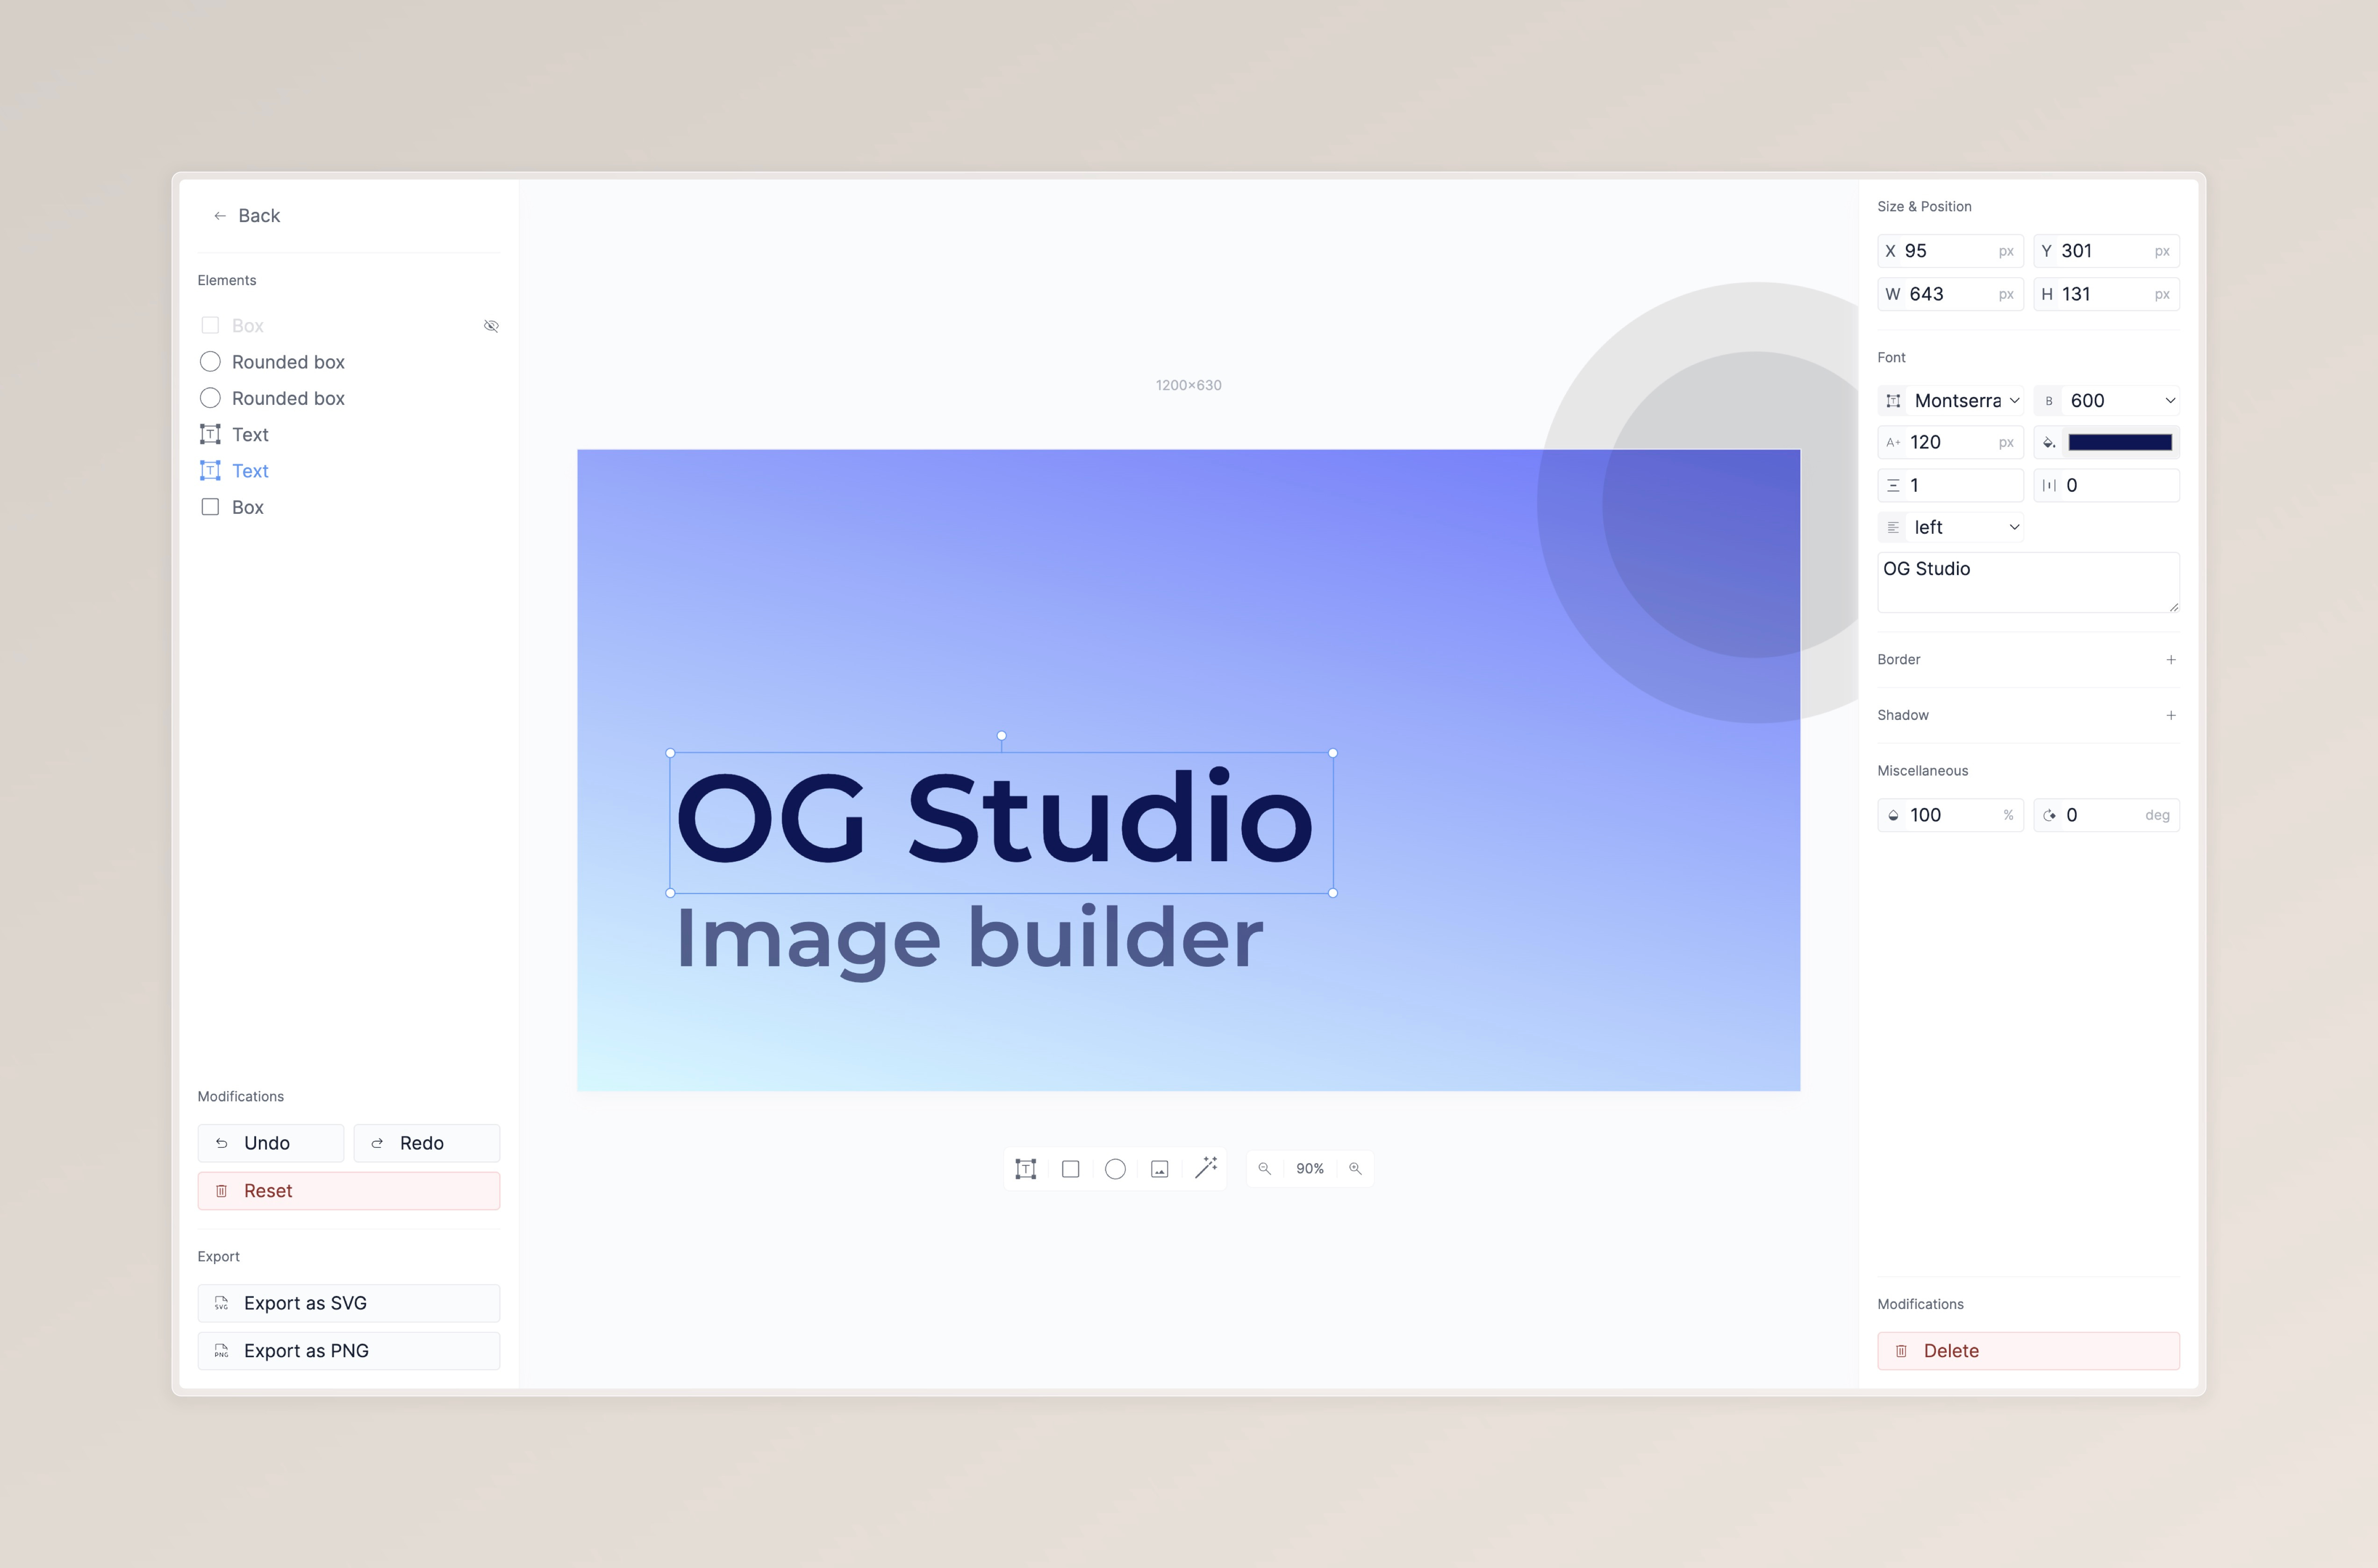Edit the X position field
This screenshot has height=1568, width=2378.
pyautogui.click(x=1950, y=251)
